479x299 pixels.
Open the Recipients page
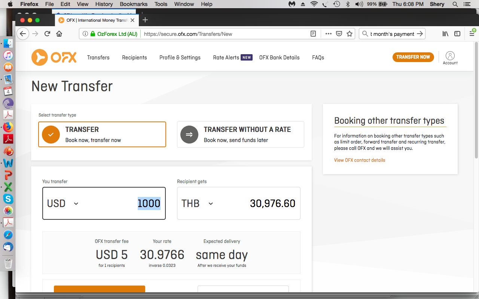(x=134, y=58)
